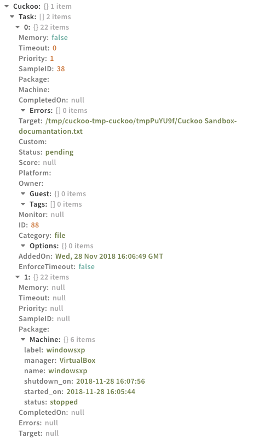Click the ID value 88
Screen dimensions: 276x439
(35, 225)
